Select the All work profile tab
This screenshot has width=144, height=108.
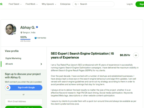point(24,64)
